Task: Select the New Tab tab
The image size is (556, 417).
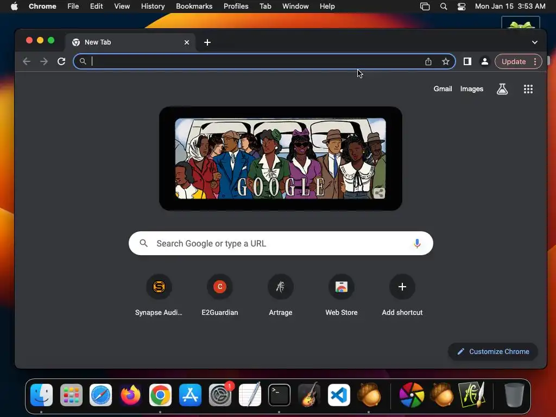Action: tap(130, 42)
